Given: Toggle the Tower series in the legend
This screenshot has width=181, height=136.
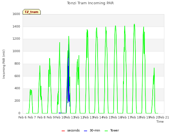Looking at the screenshot, I should [x=112, y=131].
